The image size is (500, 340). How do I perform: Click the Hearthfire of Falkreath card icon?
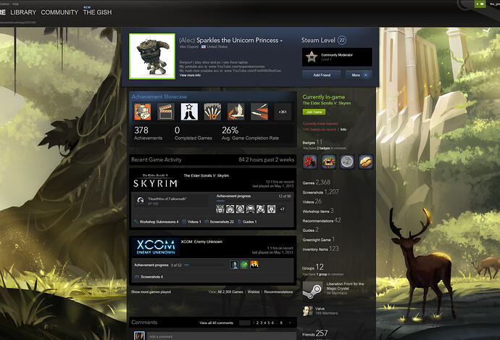click(141, 201)
